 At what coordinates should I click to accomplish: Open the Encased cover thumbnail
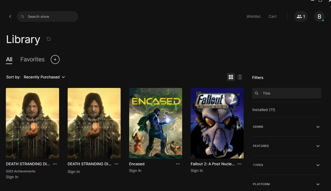point(156,123)
